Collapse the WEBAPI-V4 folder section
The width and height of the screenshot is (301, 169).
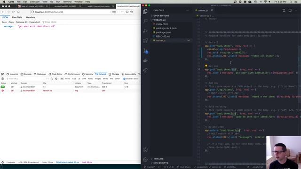pos(171,20)
